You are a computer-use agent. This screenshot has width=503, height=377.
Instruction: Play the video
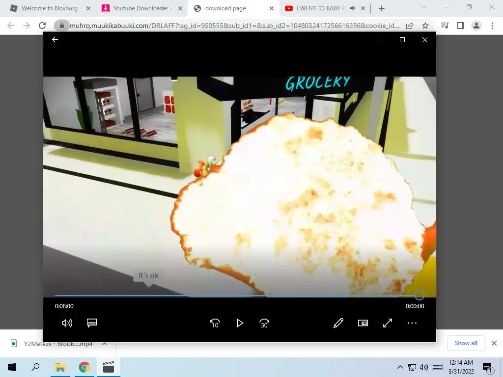pos(240,323)
